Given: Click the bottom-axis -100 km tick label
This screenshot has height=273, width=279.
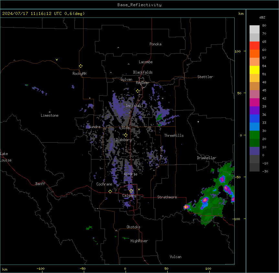Looking at the screenshot, I should (x=40, y=268).
